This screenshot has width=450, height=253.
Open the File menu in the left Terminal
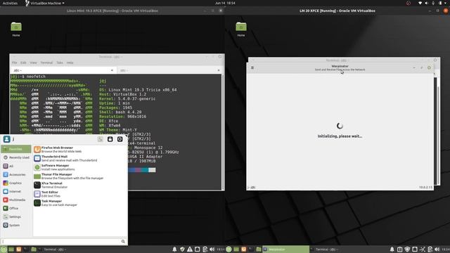click(x=14, y=63)
